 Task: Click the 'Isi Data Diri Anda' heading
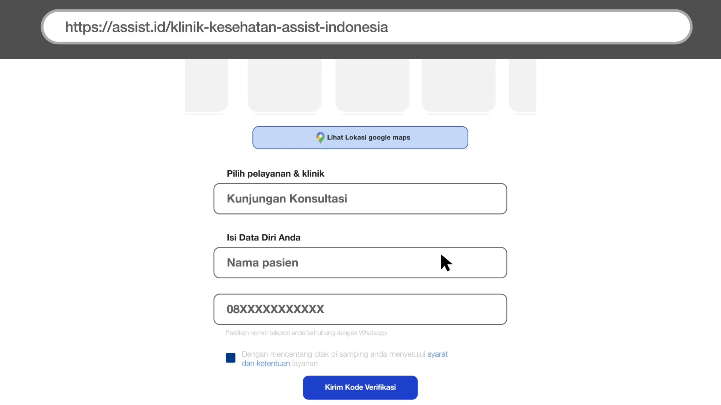click(x=263, y=238)
